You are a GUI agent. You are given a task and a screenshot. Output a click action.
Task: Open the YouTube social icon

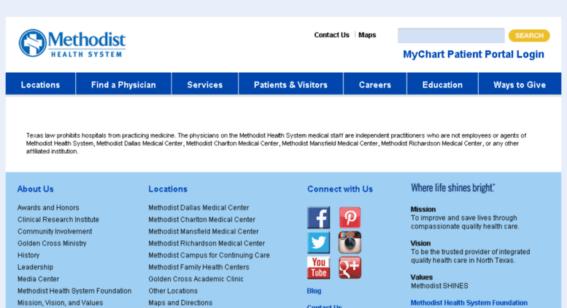point(319,268)
